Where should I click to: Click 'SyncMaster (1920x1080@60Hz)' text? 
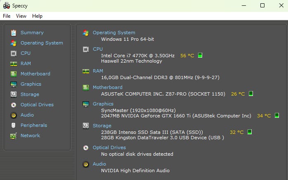pos(138,110)
